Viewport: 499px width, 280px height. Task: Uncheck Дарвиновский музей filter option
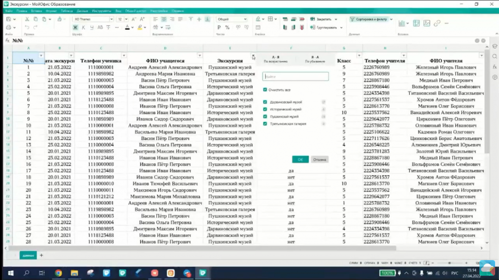tap(265, 102)
